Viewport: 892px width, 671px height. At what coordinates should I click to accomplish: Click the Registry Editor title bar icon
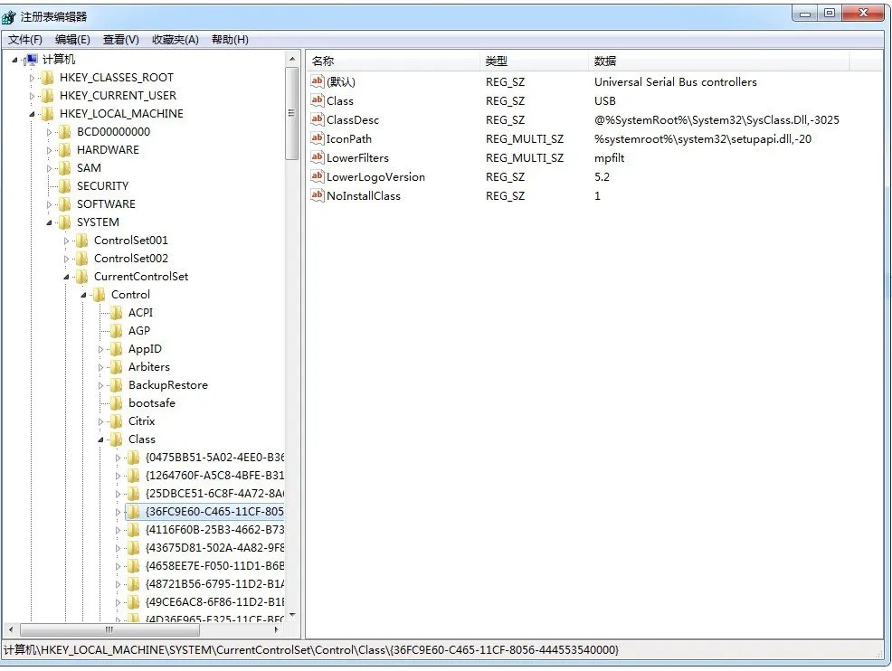pos(10,16)
